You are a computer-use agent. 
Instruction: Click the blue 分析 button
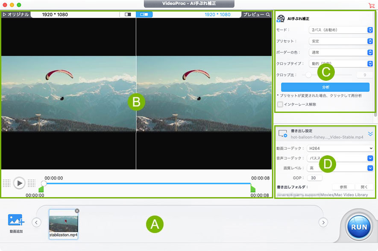pos(325,87)
